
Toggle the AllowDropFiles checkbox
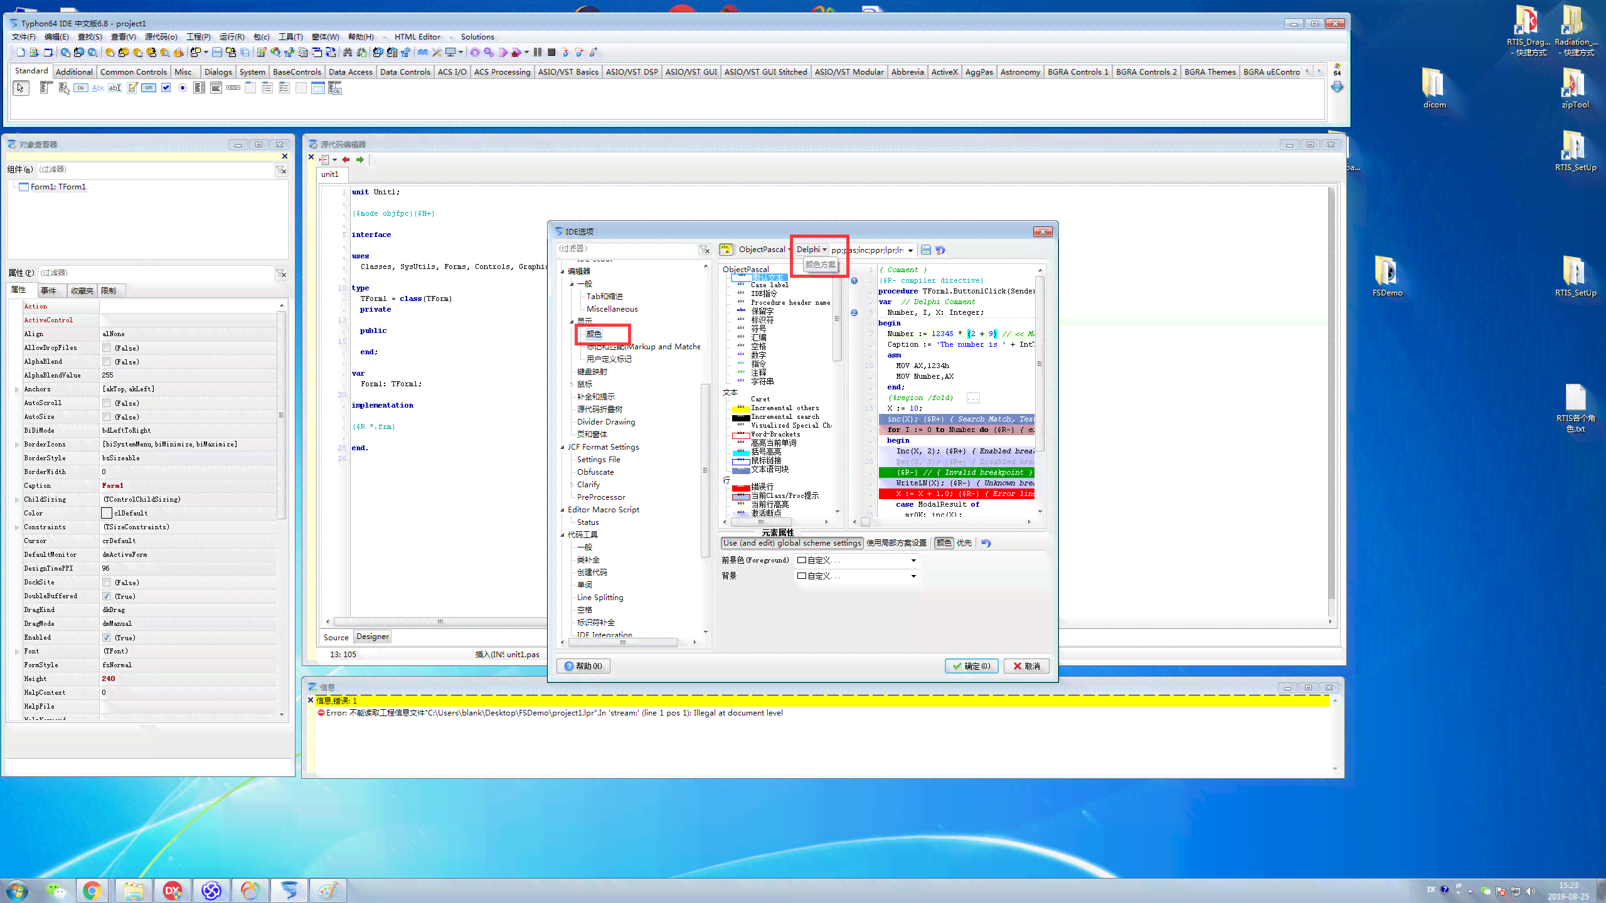point(107,348)
